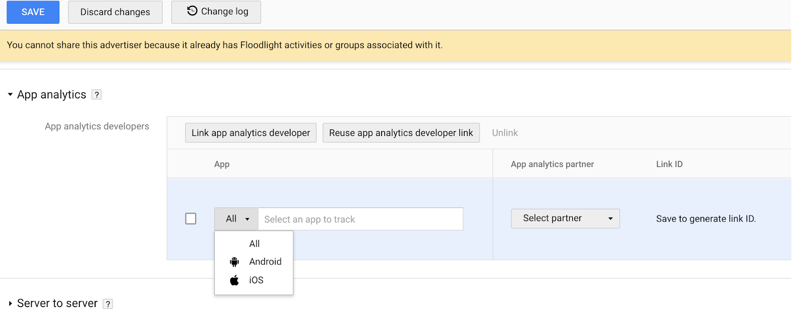Click the App column header
Viewport: 792px width, 314px height.
click(222, 164)
